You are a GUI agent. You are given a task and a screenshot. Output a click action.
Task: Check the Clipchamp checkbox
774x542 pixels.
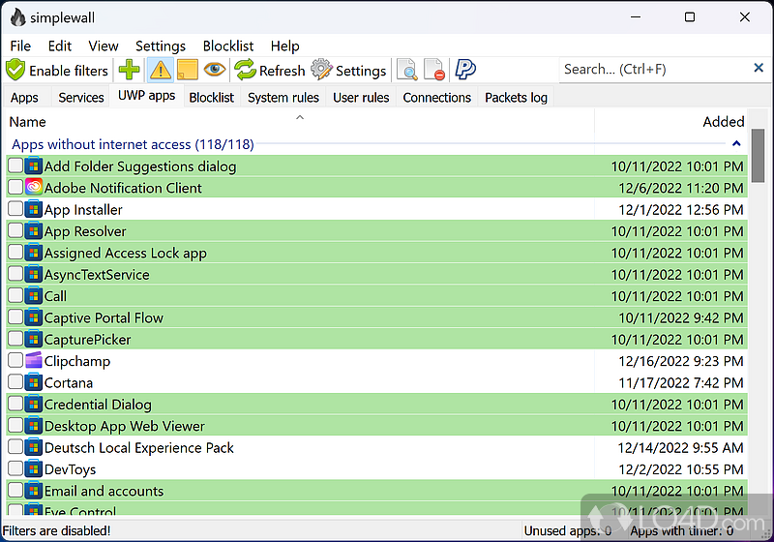15,360
